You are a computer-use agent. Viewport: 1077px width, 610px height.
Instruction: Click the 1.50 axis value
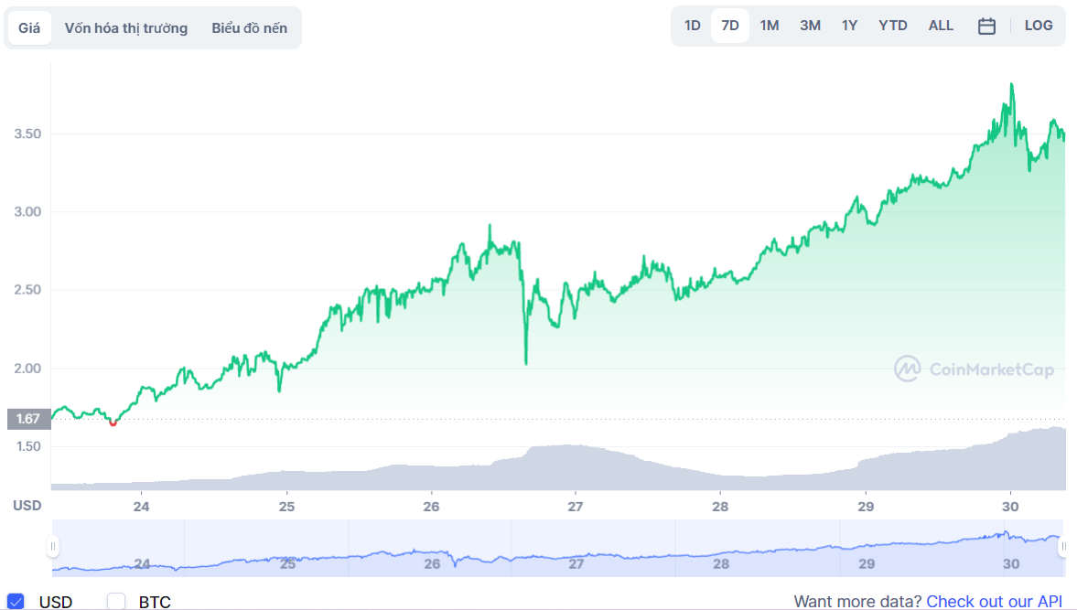[x=27, y=446]
